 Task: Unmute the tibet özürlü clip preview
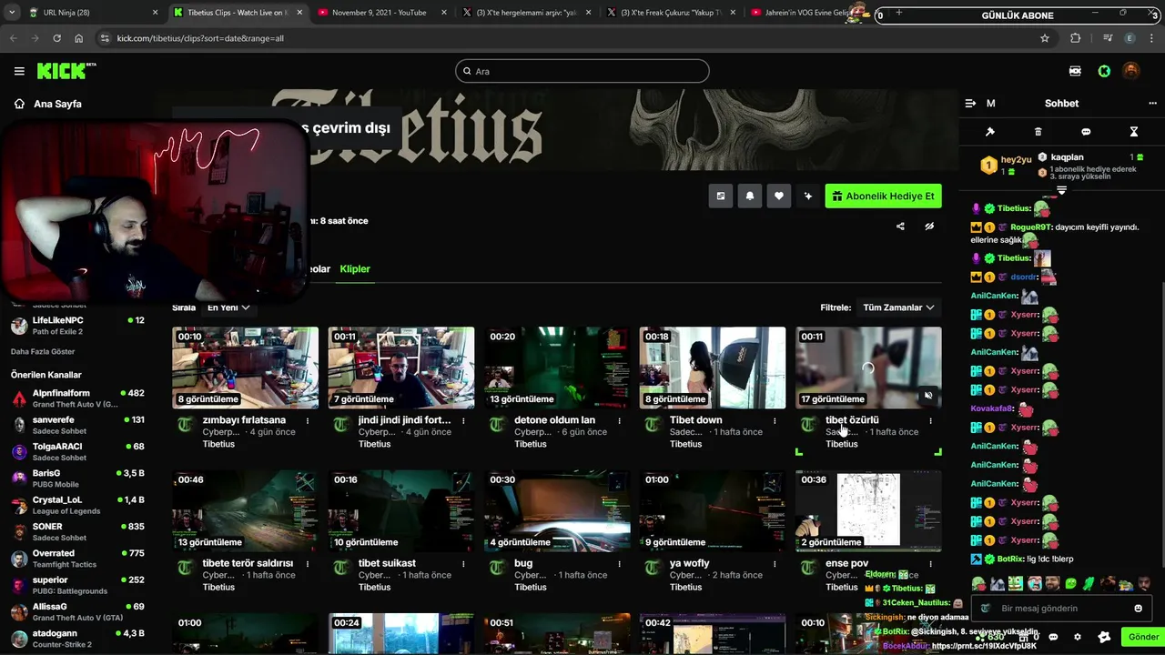[928, 396]
